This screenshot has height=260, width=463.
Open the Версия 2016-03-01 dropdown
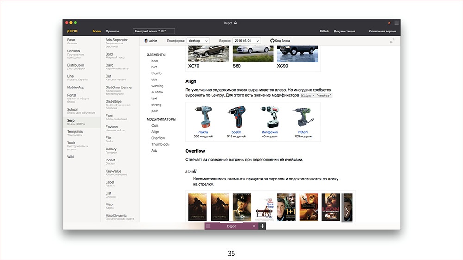[247, 41]
